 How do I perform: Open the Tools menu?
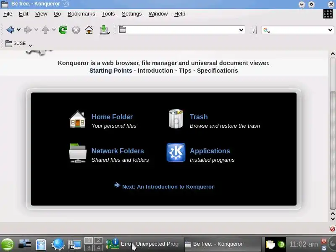tap(108, 14)
